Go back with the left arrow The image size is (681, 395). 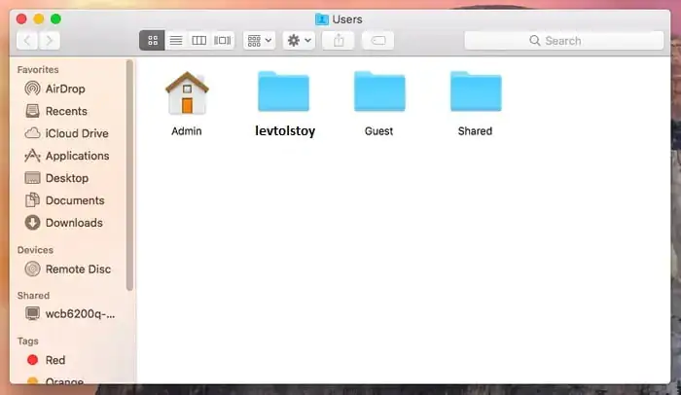27,41
